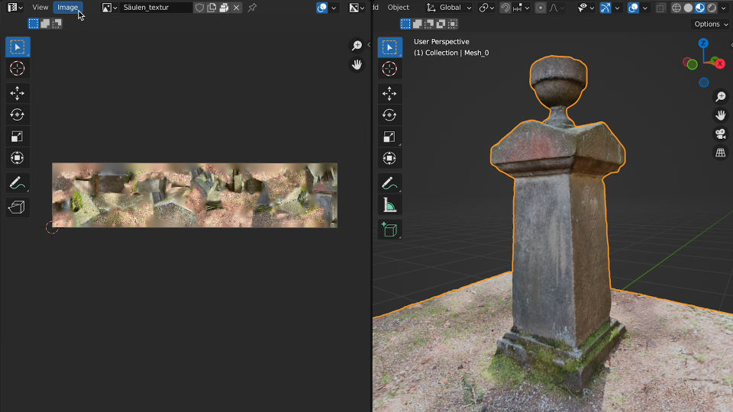
Task: Enable fake user shield for Säulen_textur
Action: click(199, 8)
